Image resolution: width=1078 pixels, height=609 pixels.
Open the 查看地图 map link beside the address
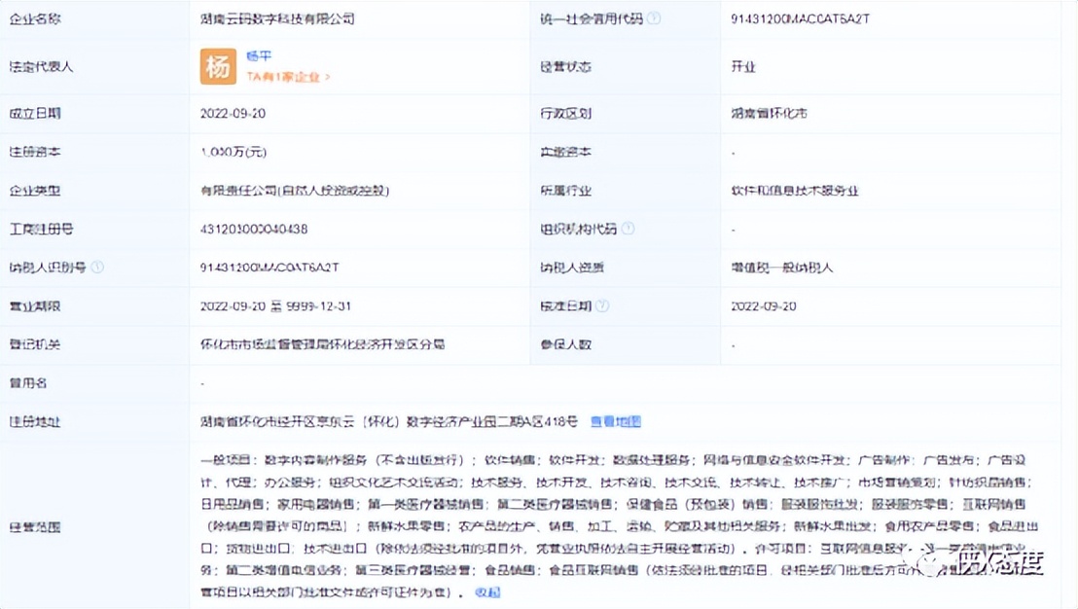pyautogui.click(x=616, y=421)
